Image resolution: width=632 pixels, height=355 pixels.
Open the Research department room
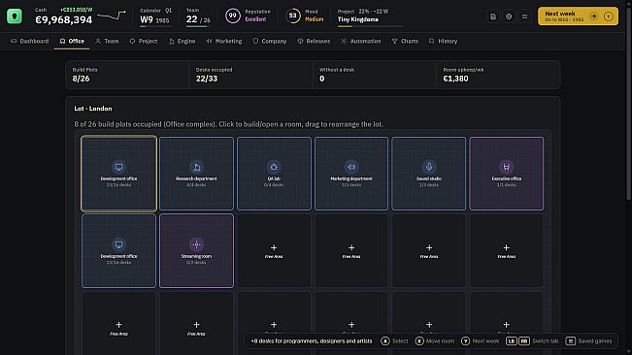tap(196, 174)
